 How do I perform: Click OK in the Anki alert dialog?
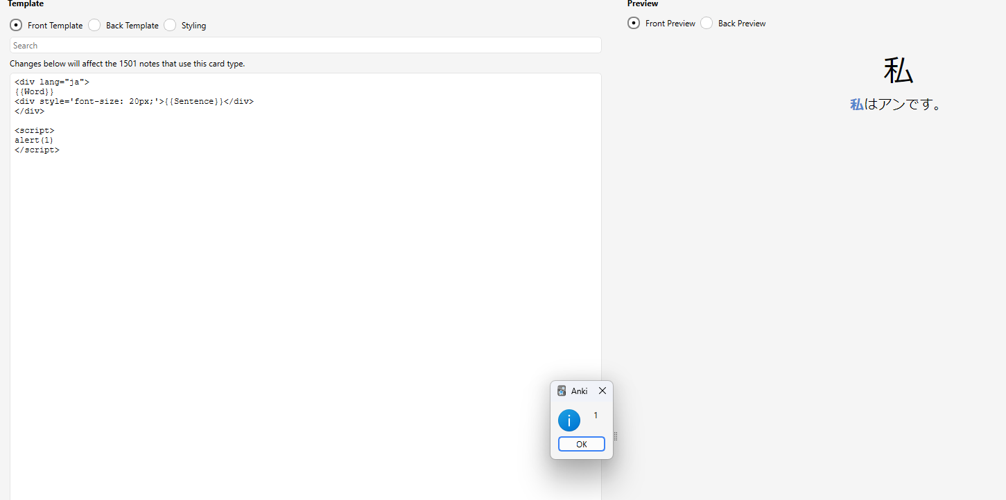pos(581,444)
